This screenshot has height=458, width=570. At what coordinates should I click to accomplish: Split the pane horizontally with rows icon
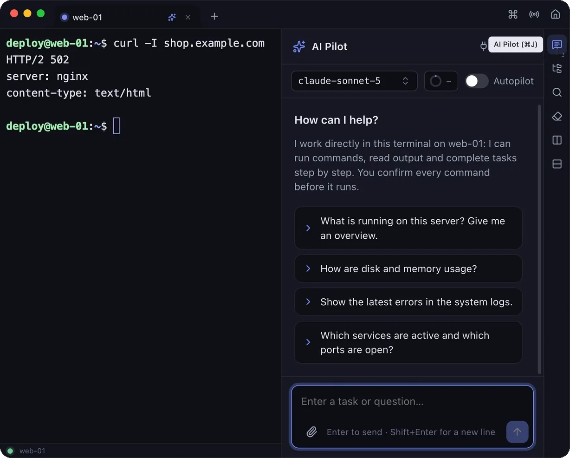[x=557, y=164]
